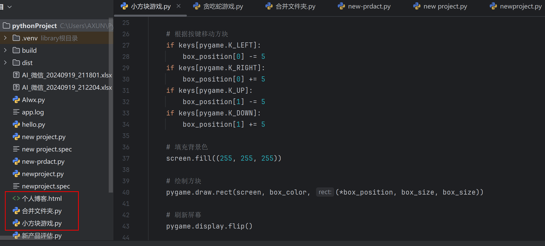Click the pythonProject root folder icon

[x=6, y=26]
